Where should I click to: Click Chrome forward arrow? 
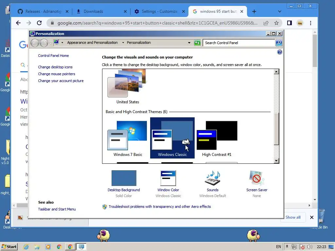tap(29, 23)
